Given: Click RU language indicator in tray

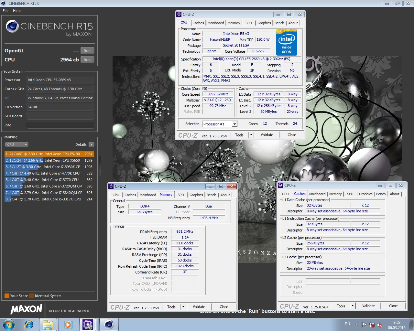Looking at the screenshot, I should click(347, 324).
